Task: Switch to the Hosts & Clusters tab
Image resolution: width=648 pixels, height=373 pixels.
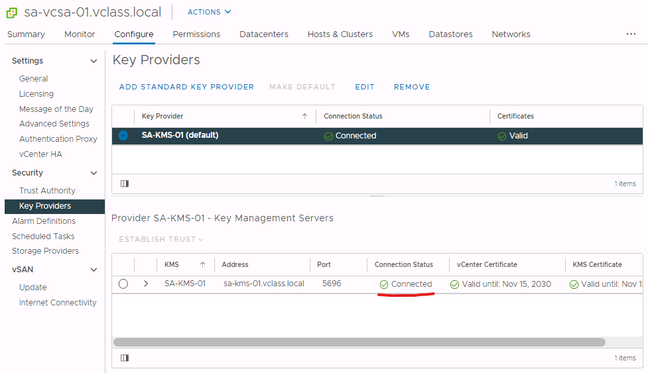Action: tap(340, 34)
